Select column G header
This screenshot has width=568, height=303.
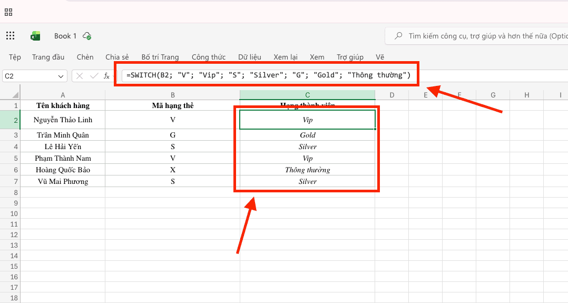(x=493, y=95)
